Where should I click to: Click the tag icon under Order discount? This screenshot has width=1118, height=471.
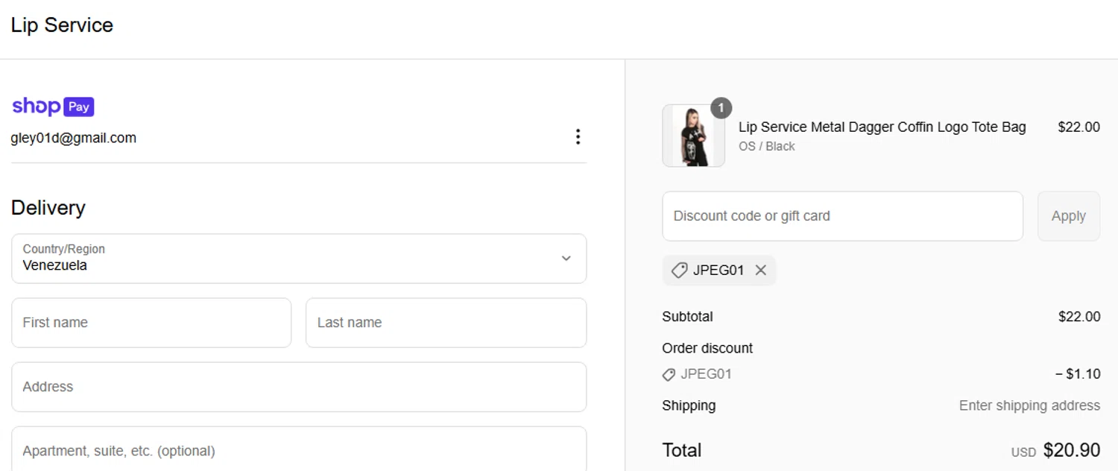(x=669, y=375)
